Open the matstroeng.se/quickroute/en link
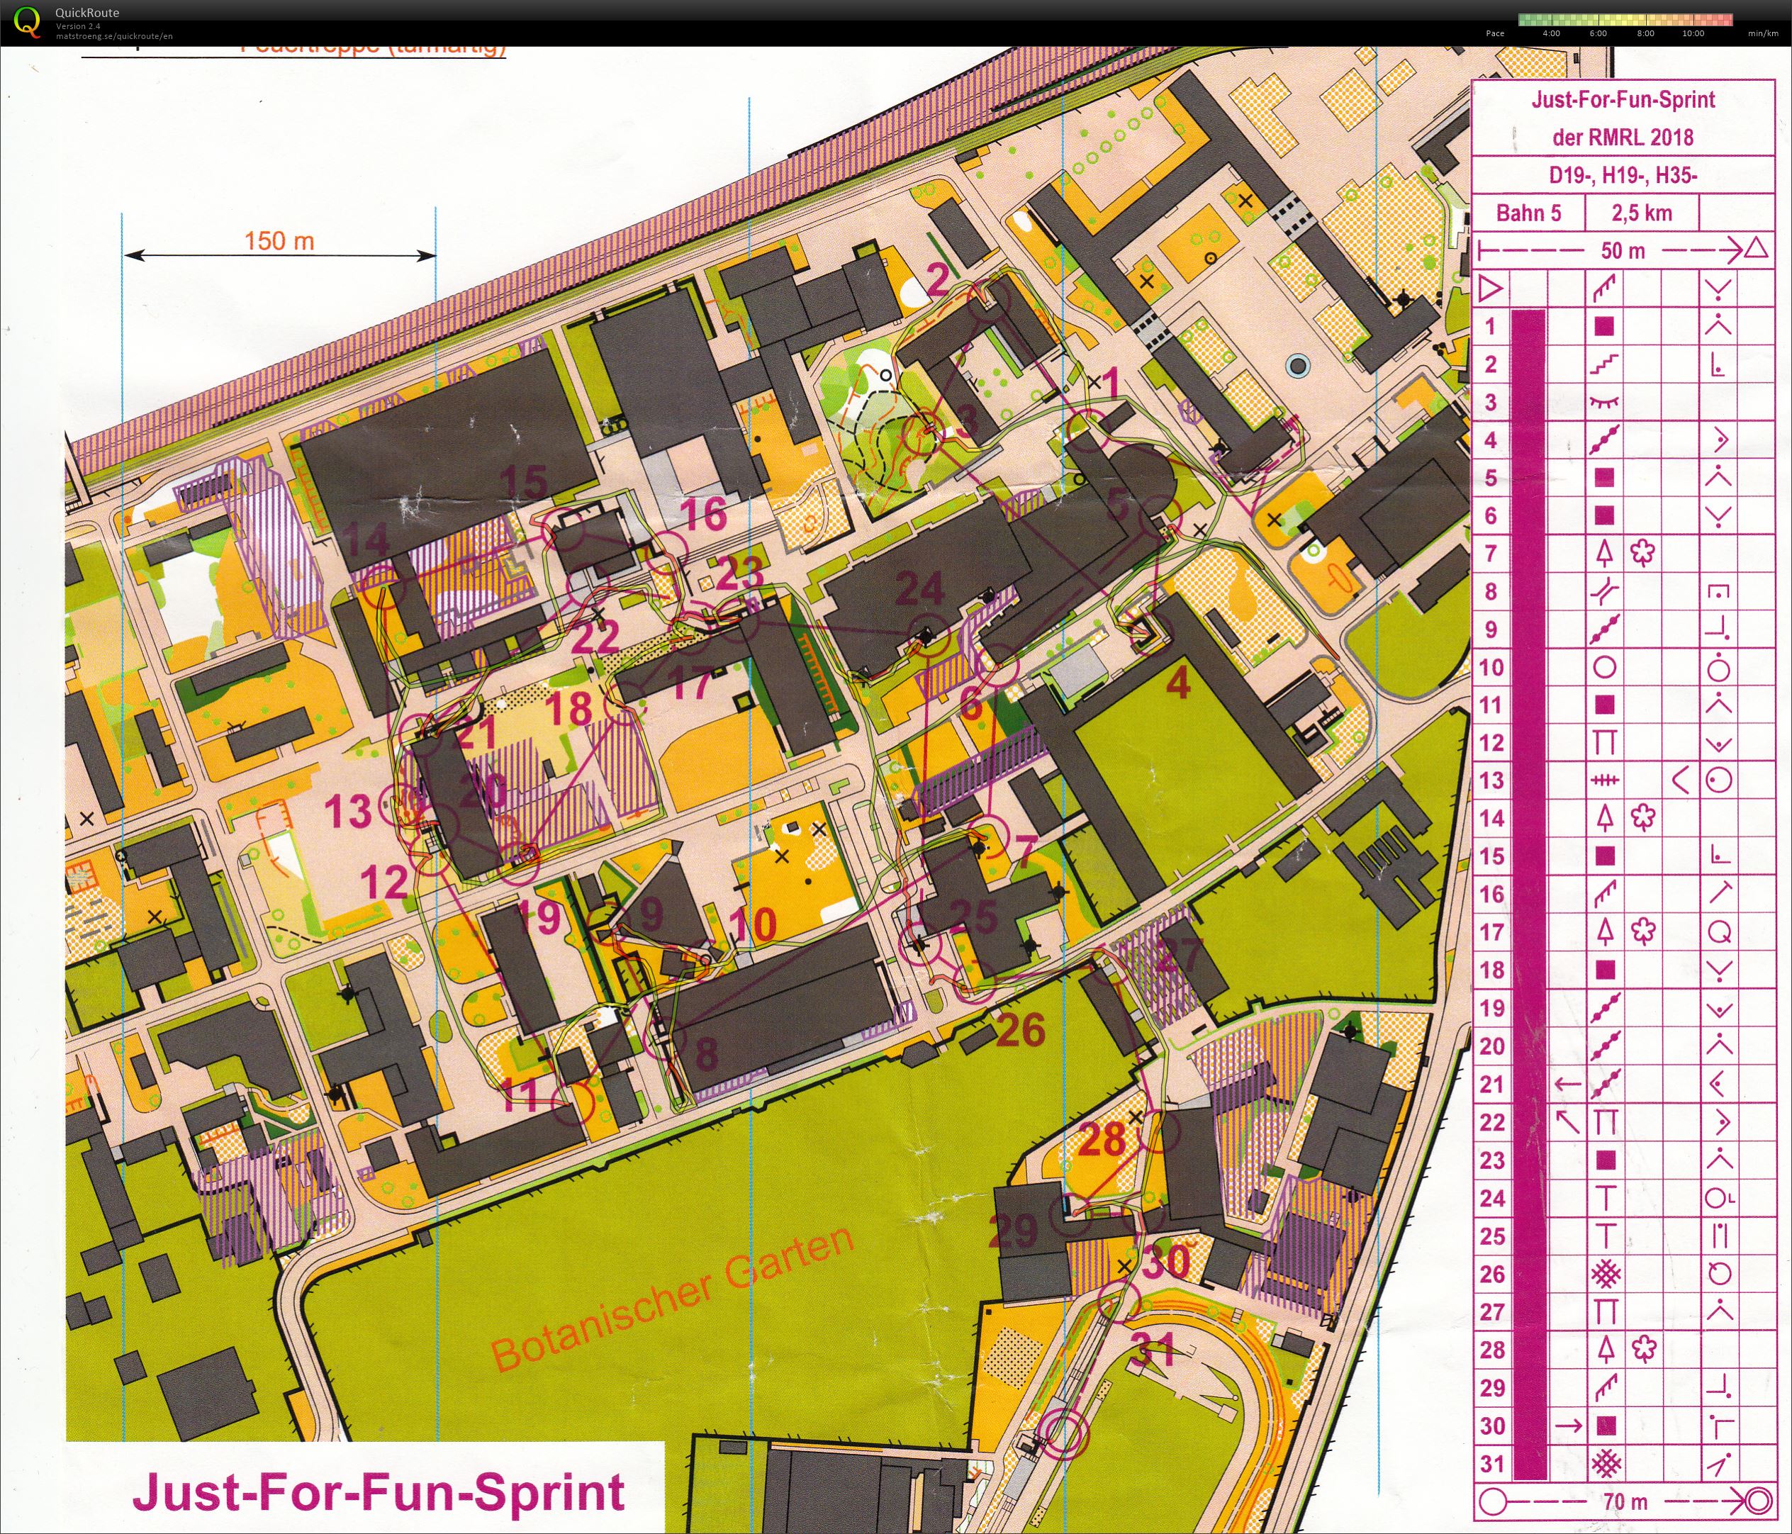1792x1534 pixels. [x=114, y=36]
